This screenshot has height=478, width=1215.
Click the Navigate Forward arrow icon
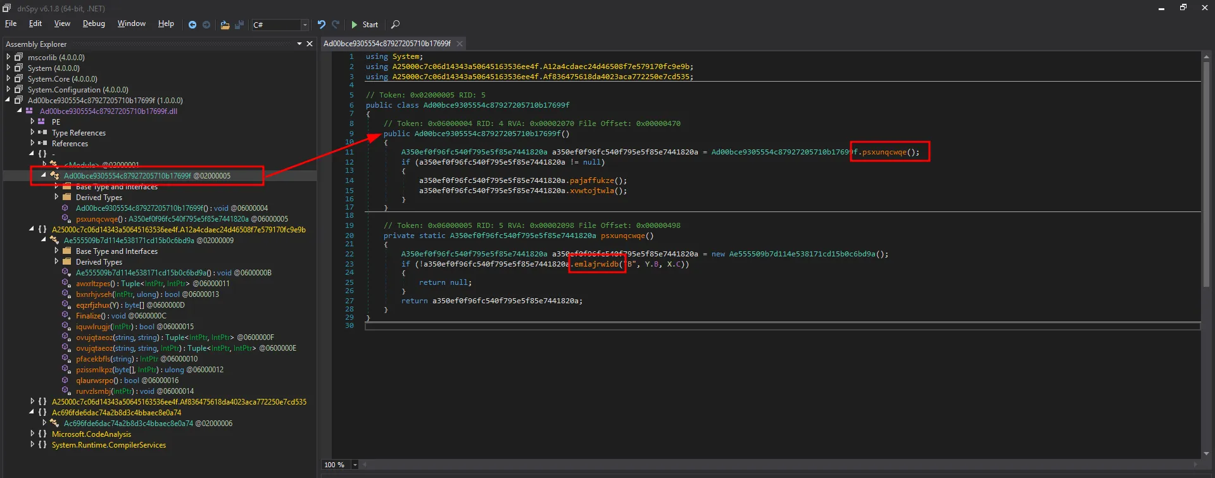(x=206, y=25)
